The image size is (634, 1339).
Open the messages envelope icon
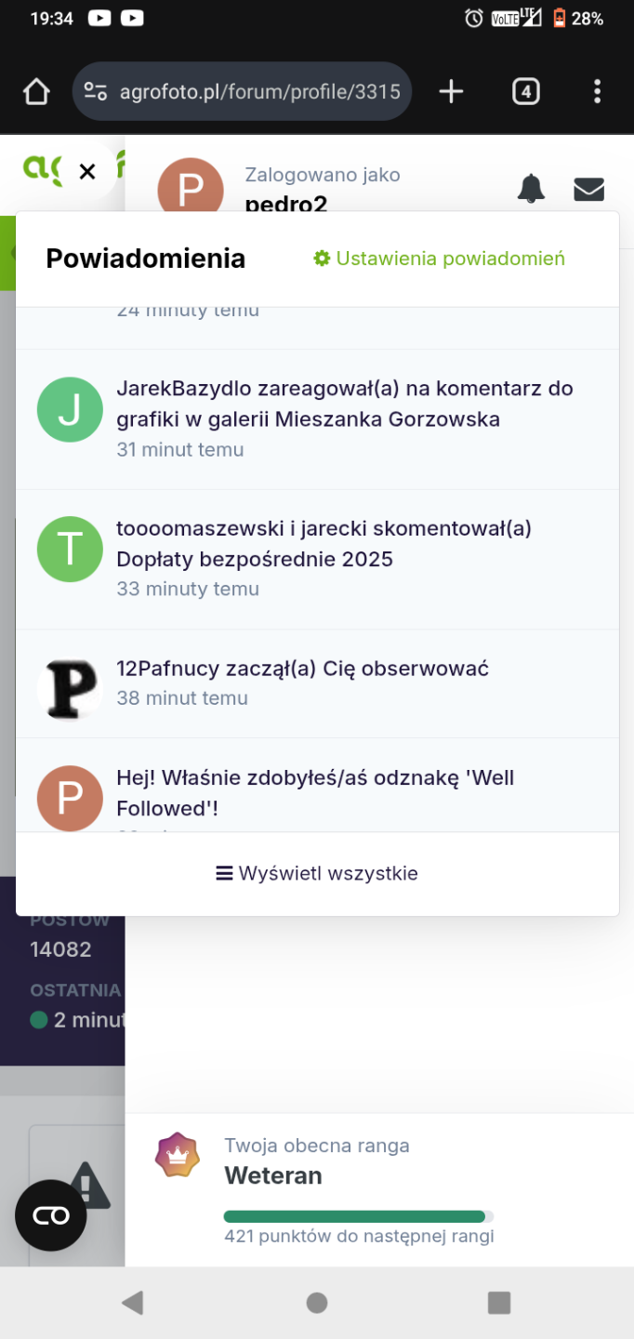point(588,189)
